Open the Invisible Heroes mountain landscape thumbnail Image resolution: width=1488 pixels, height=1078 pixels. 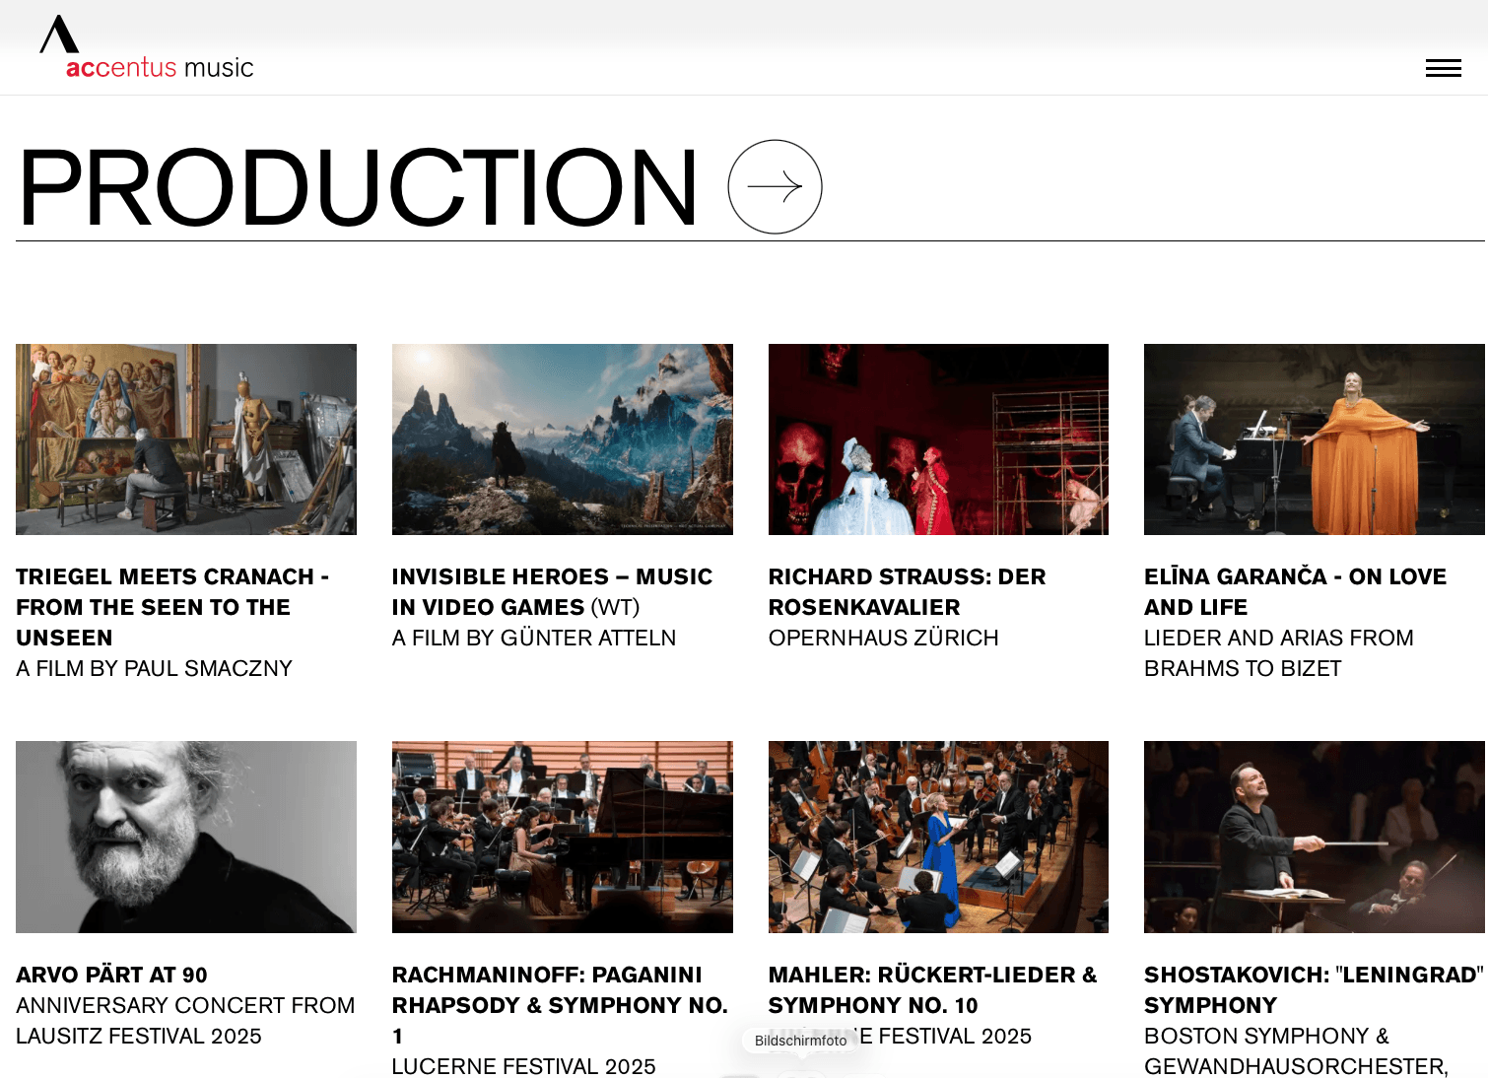[563, 439]
